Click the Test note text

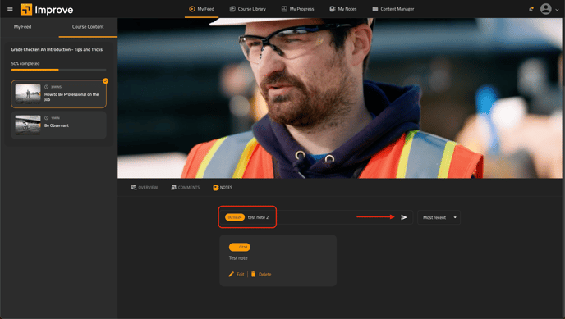(238, 257)
